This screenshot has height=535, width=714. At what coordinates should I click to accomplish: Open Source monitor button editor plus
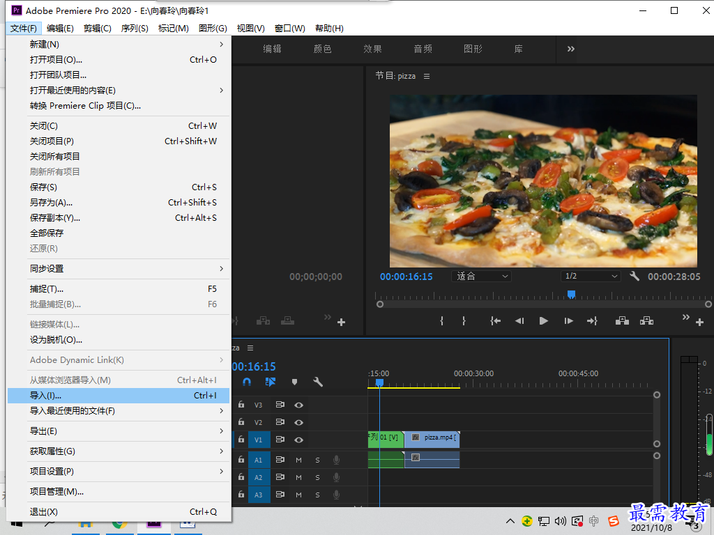tap(341, 323)
